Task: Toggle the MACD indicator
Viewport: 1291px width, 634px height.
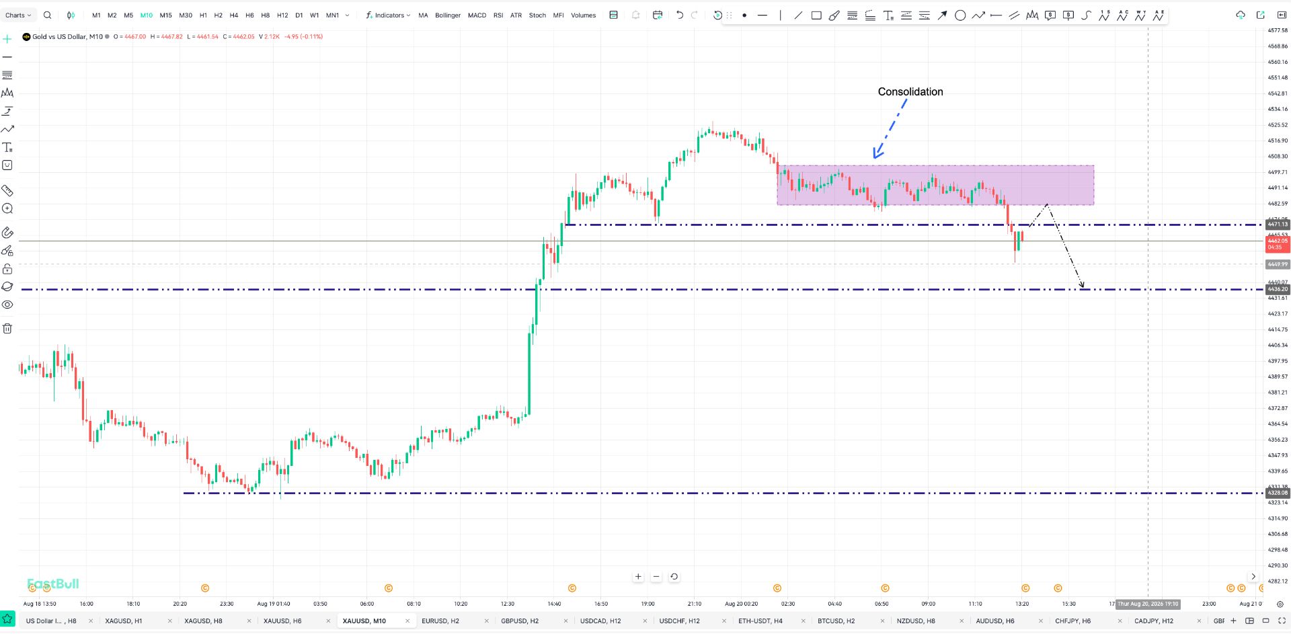Action: coord(477,15)
